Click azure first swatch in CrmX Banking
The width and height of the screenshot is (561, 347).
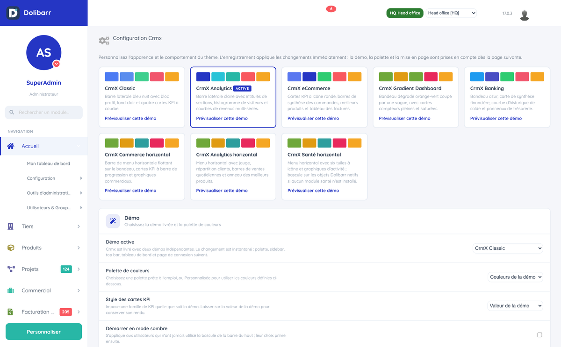[477, 77]
